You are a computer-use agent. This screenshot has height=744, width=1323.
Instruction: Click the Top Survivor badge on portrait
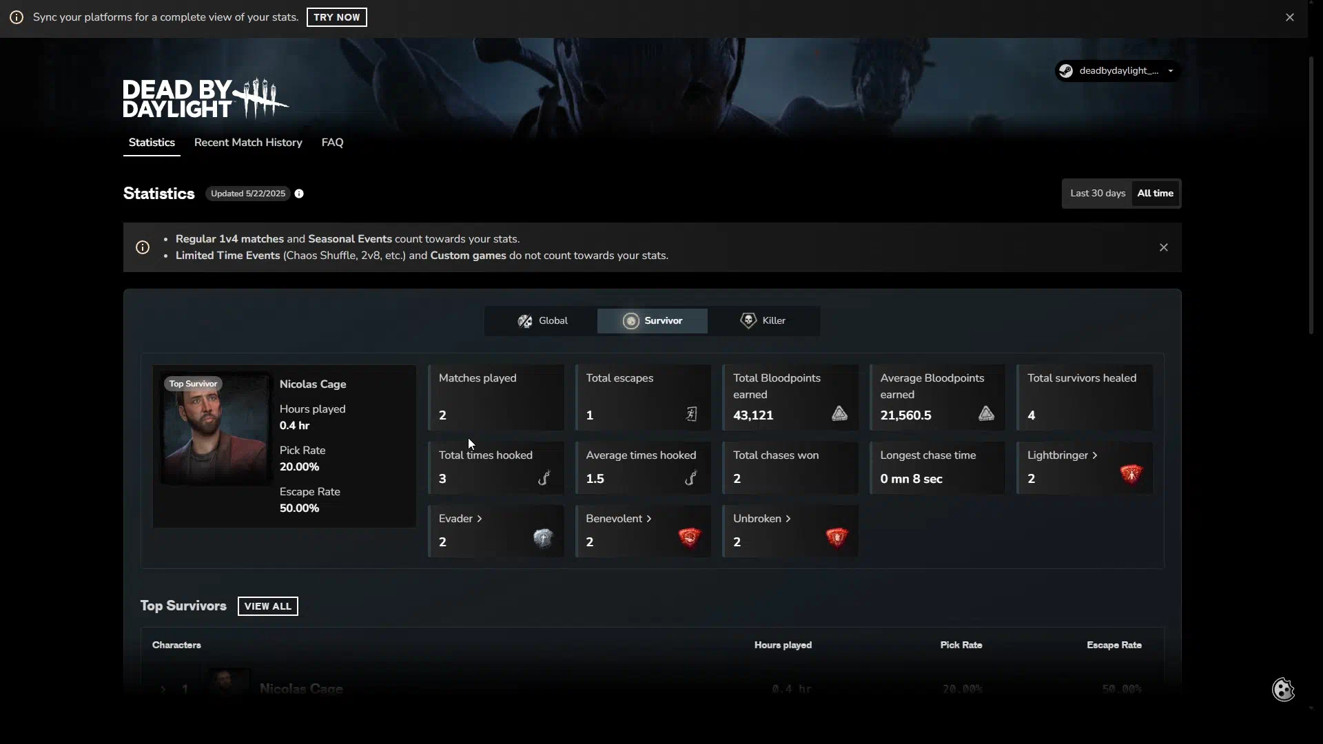(193, 384)
